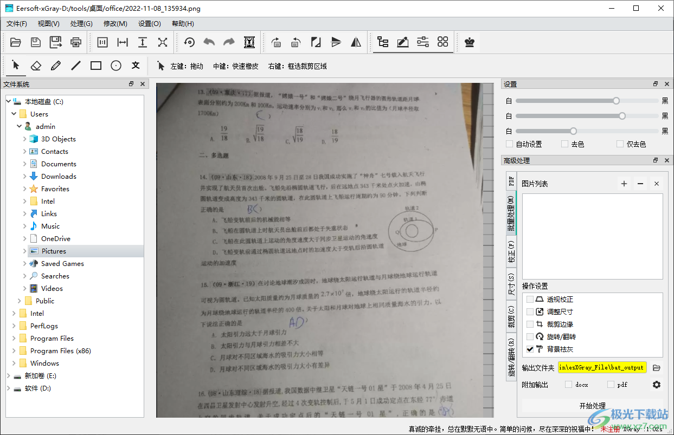Screen dimensions: 674x435
Task: Expand the Program Files folder node
Action: coord(14,338)
